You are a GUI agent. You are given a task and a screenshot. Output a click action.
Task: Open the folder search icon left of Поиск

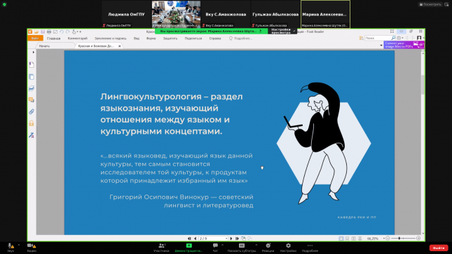pos(361,38)
